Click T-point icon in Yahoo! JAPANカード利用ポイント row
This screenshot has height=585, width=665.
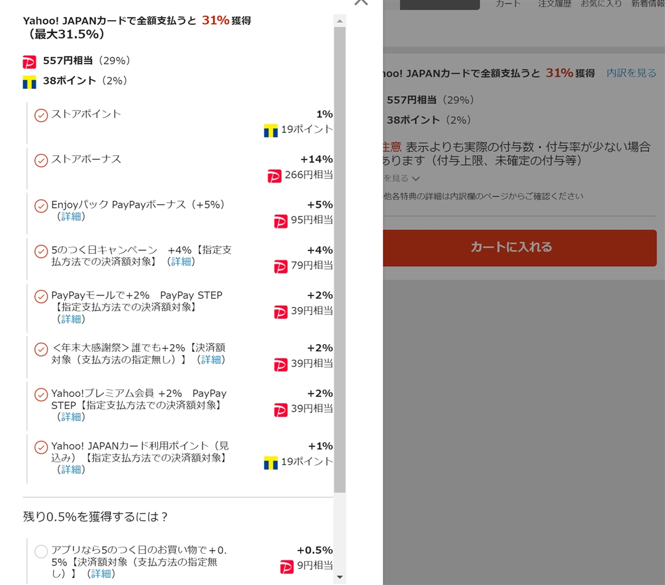point(271,462)
